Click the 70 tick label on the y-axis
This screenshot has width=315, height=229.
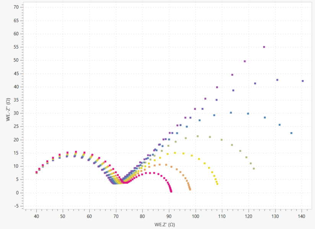tap(16, 7)
